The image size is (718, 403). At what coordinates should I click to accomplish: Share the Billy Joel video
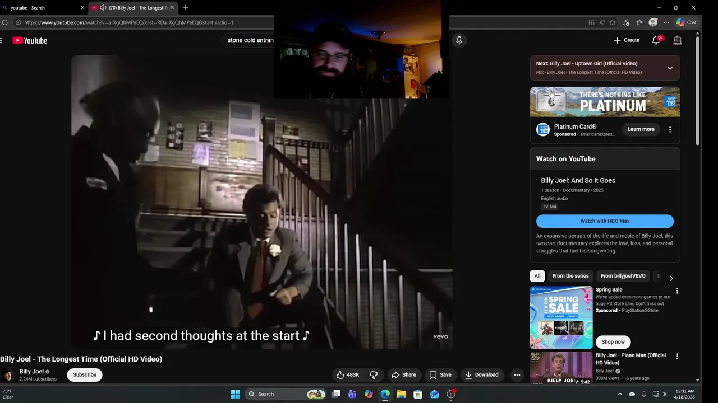pyautogui.click(x=403, y=375)
